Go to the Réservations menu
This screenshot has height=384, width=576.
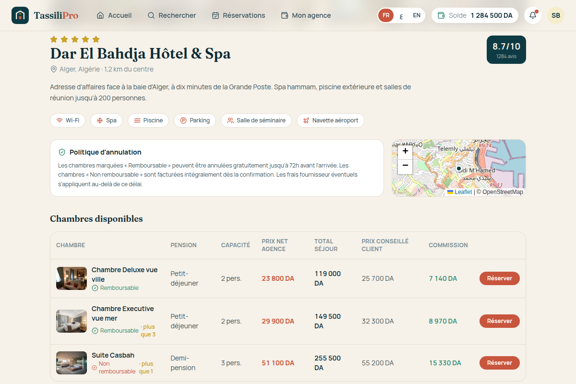(x=239, y=15)
